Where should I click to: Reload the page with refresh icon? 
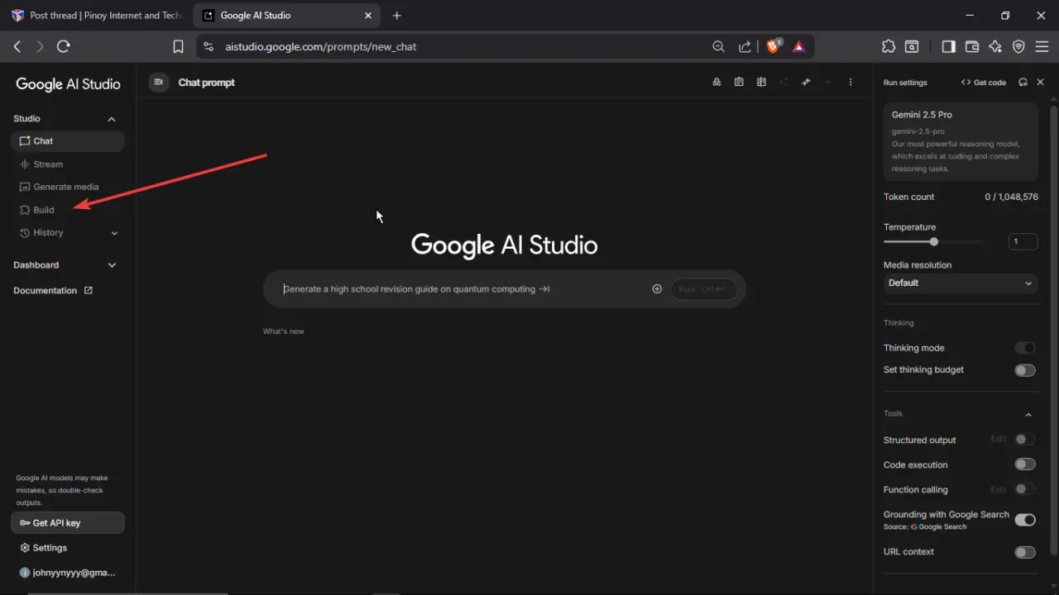tap(64, 47)
